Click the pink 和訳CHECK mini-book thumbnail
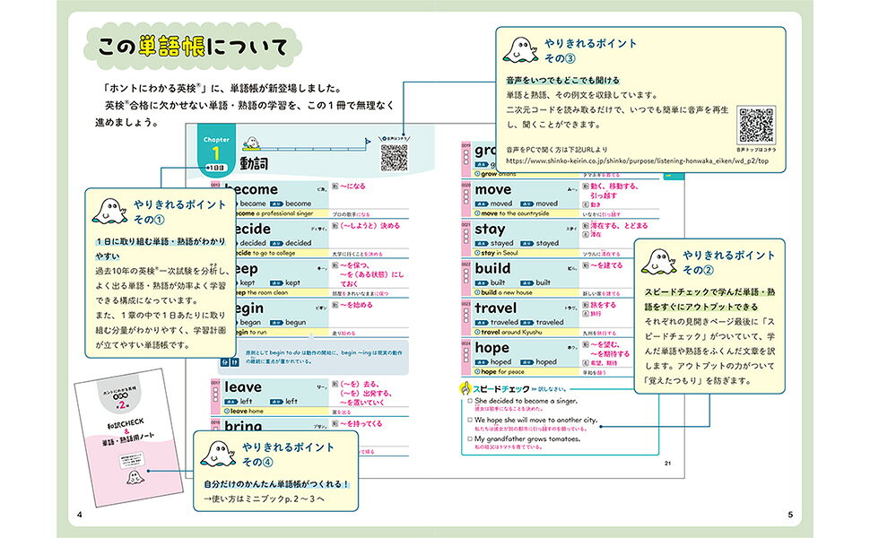Viewport: 870px width, 538px height. [129, 438]
